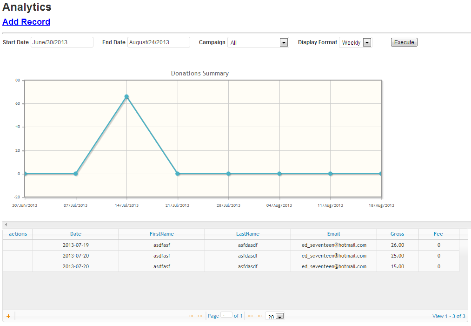Sort by the Date column header
The height and width of the screenshot is (326, 471).
[76, 234]
